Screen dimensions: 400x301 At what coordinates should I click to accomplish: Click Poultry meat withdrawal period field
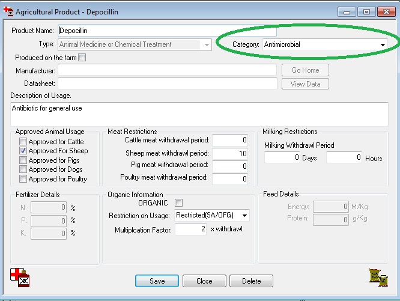(x=229, y=179)
